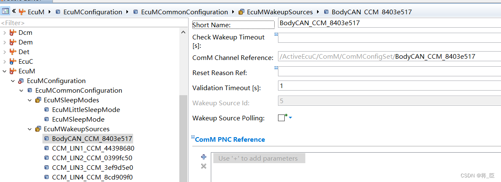The image size is (501, 182).
Task: Click the editor view icon left of breadcrumb
Action: pos(5,12)
